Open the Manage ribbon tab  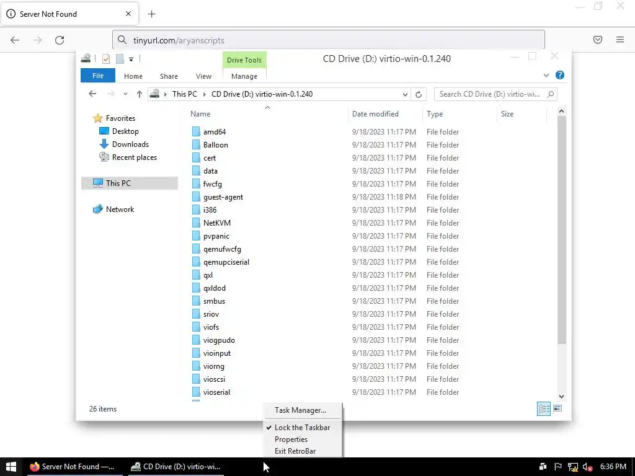point(244,76)
